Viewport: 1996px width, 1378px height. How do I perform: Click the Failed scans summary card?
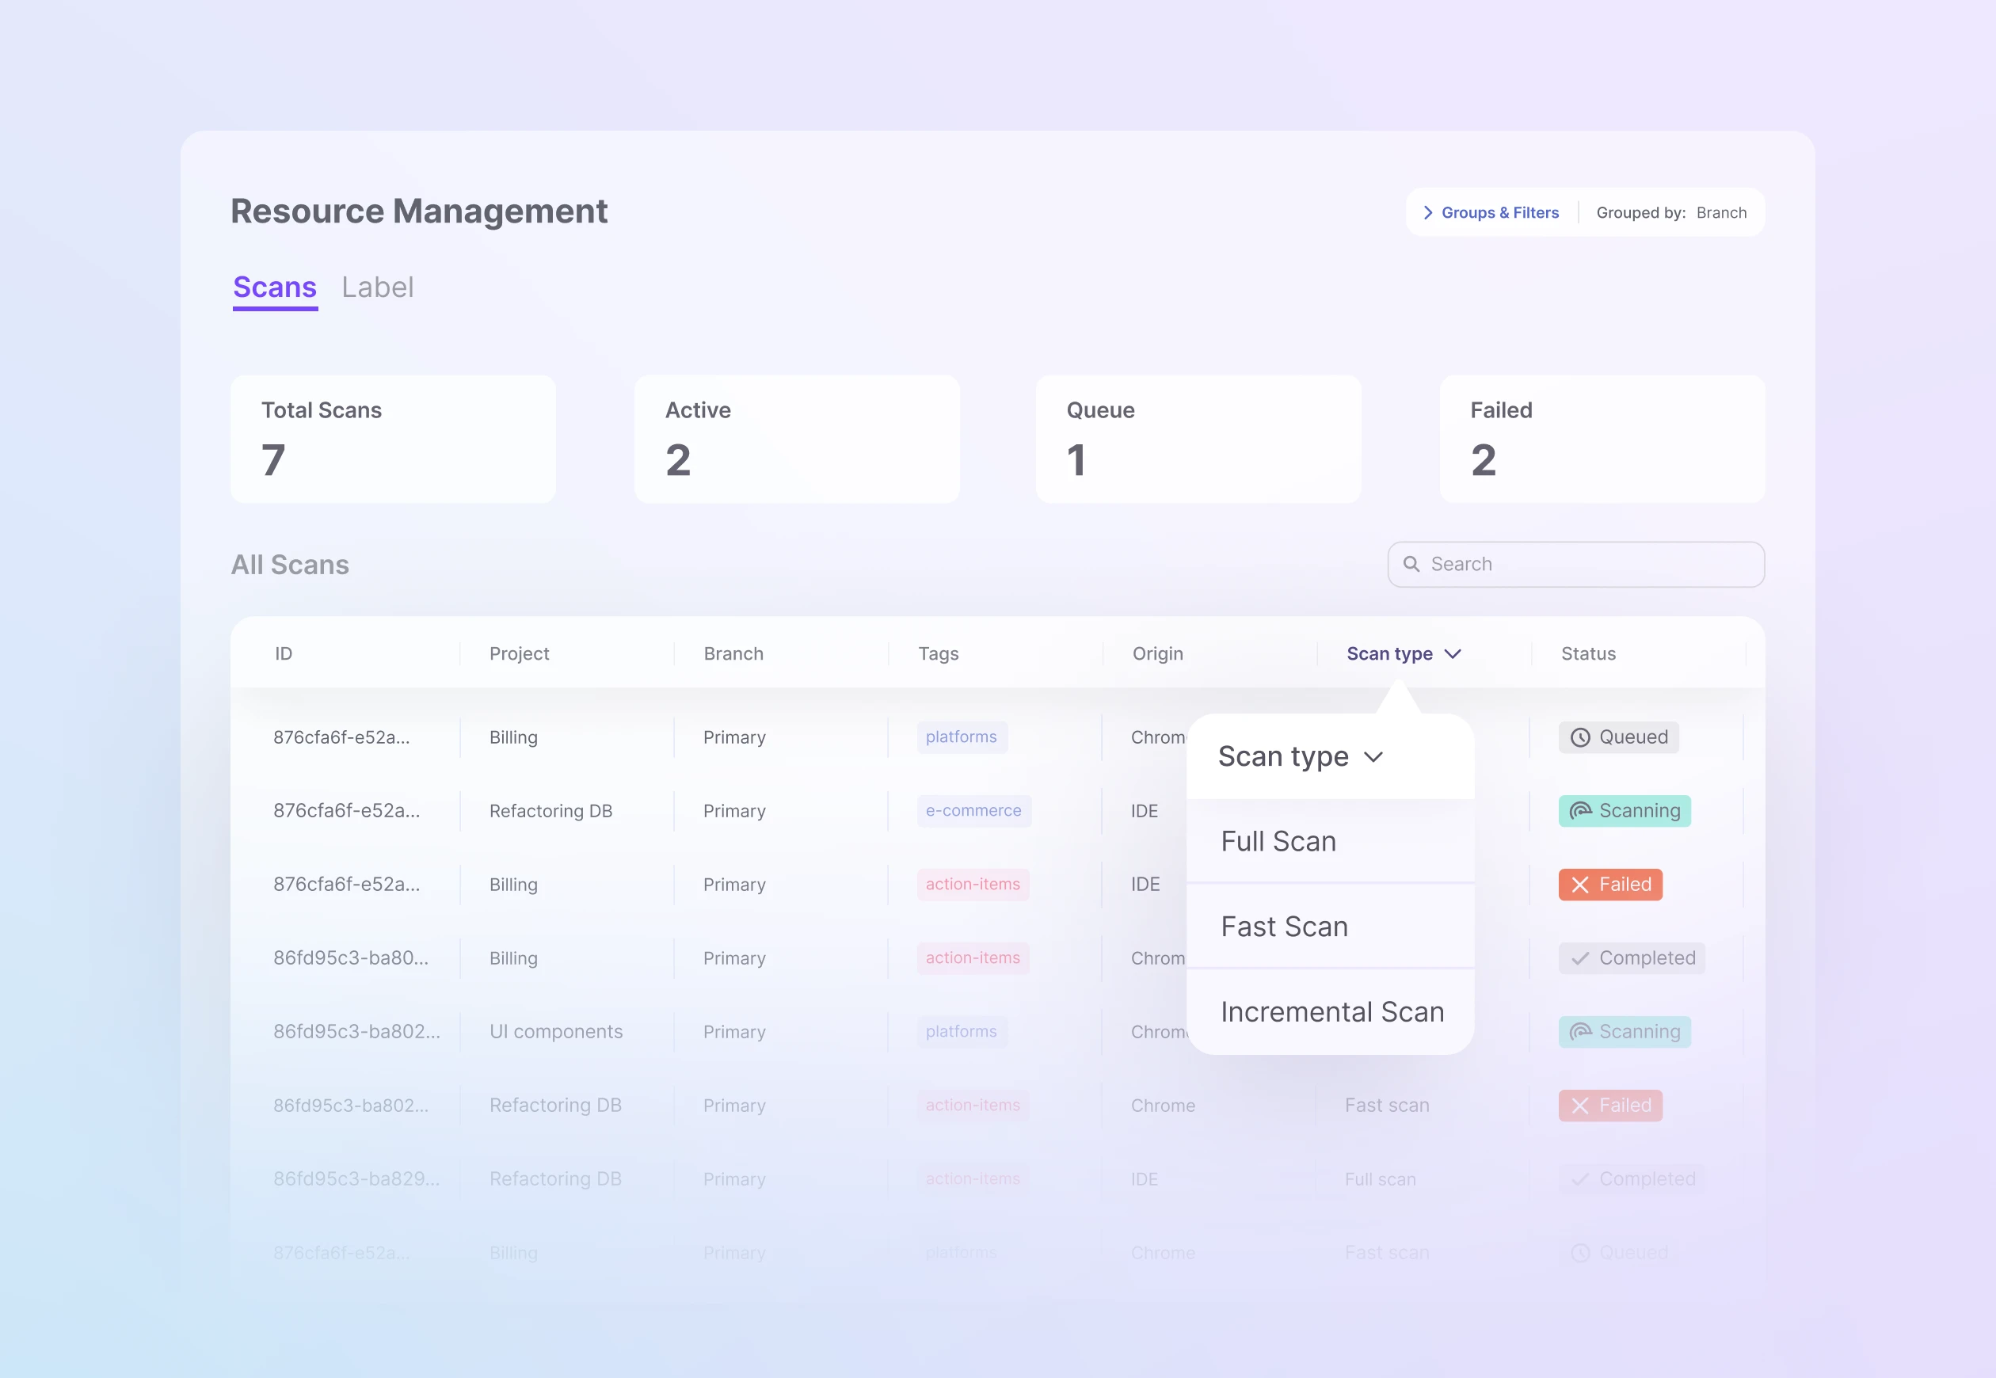point(1602,439)
